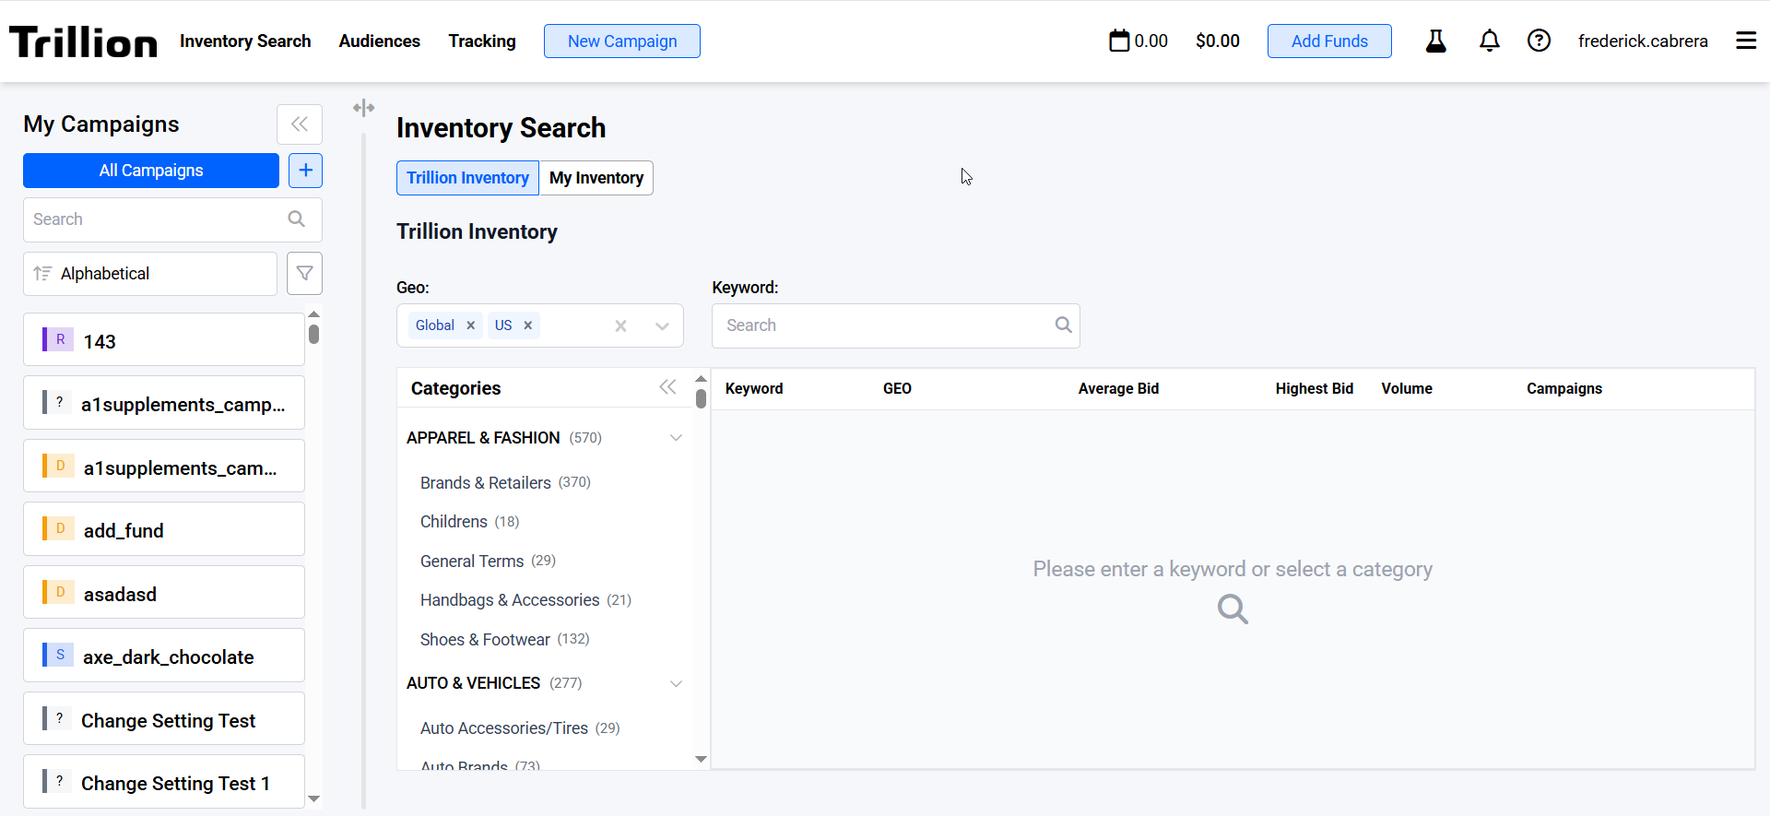Click the Add Funds button
This screenshot has height=816, width=1770.
(x=1328, y=41)
